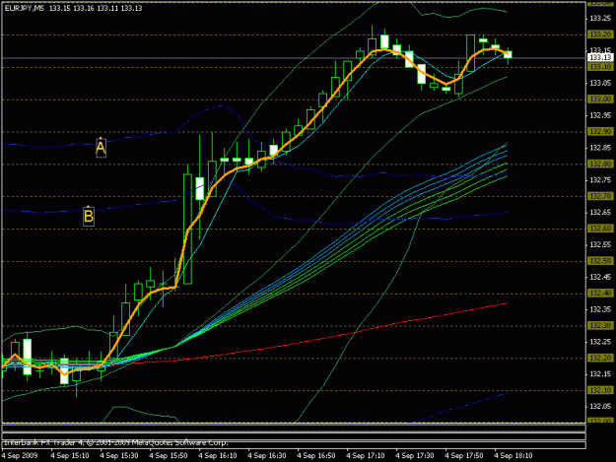Click the '4 Sep 16:10' time label

[x=218, y=456]
